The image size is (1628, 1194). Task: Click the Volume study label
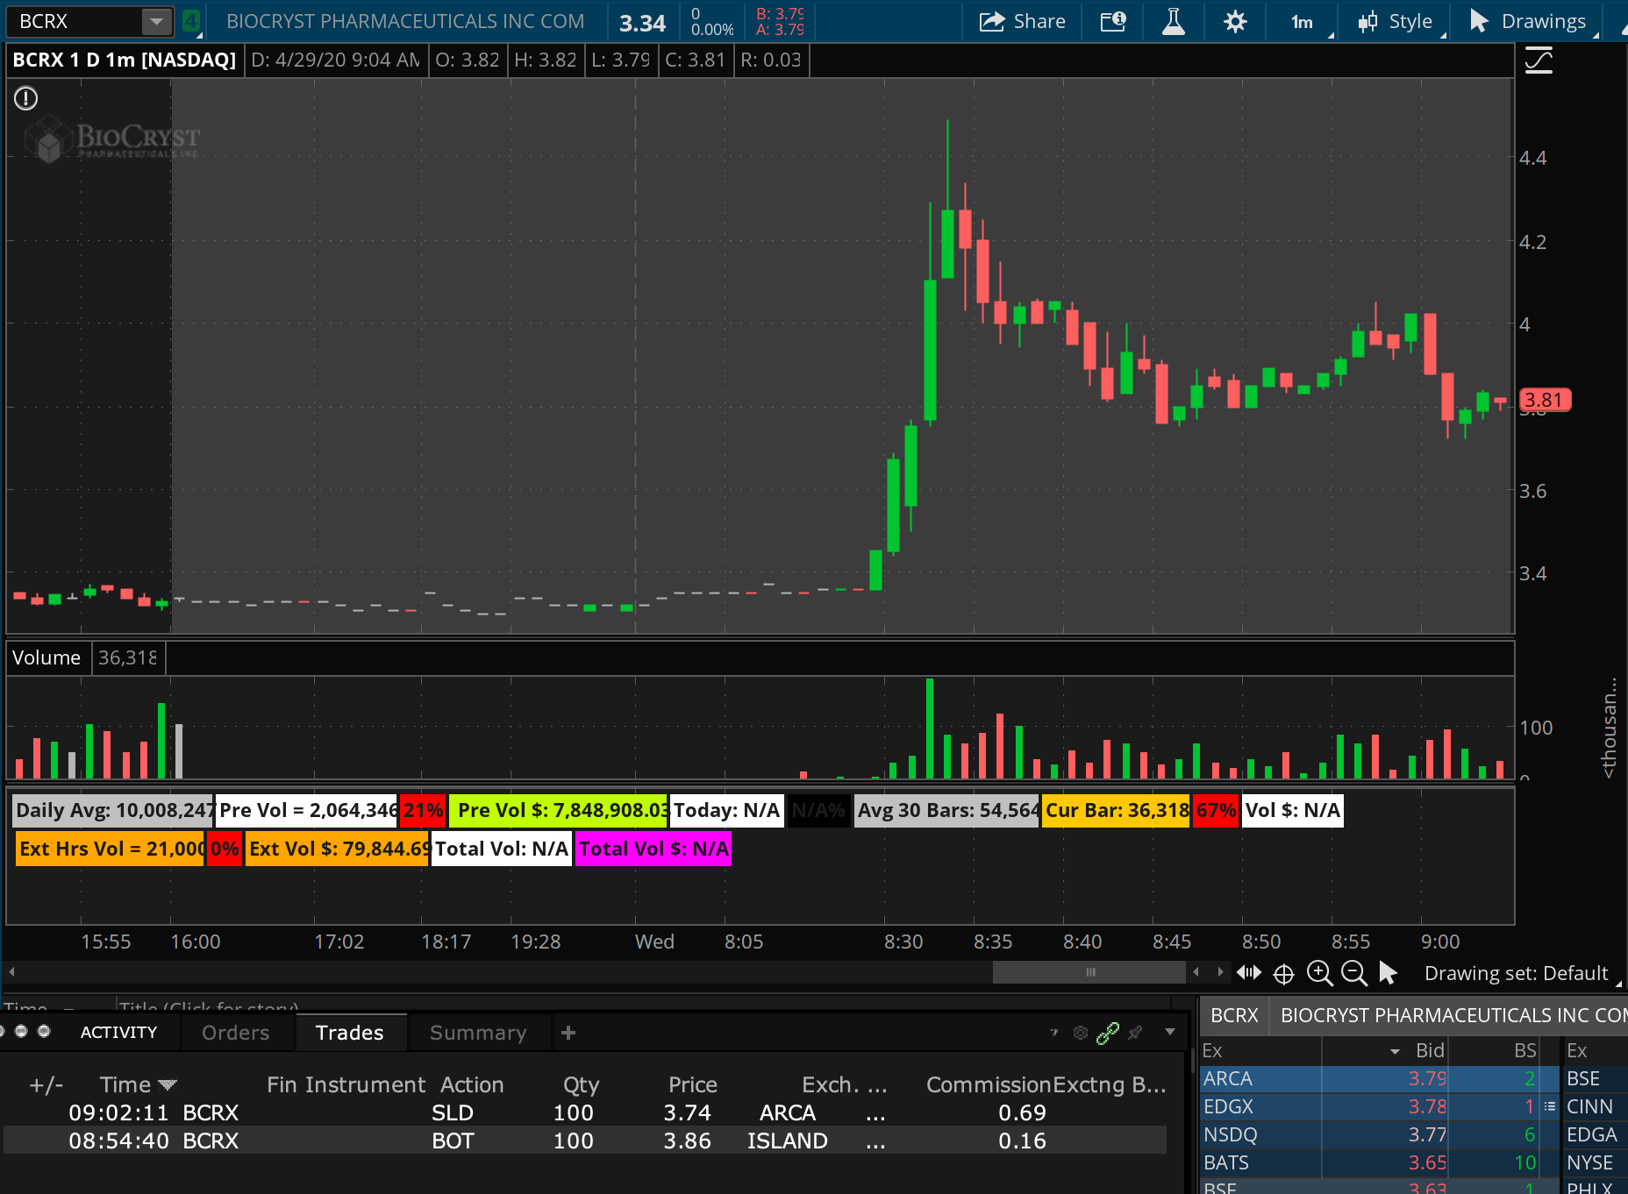[x=46, y=657]
